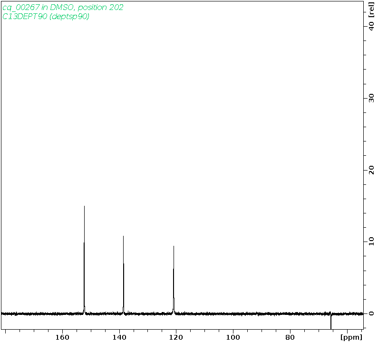The width and height of the screenshot is (378, 343).
Task: Click the '[ppm]' axis unit label
Action: click(x=351, y=337)
